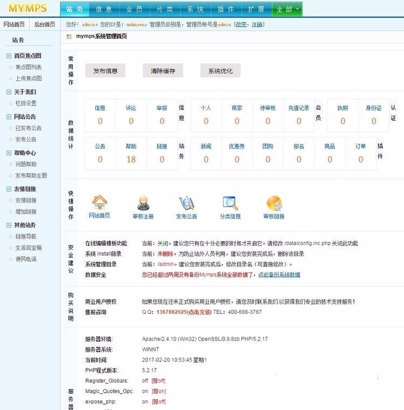The width and height of the screenshot is (404, 410).
Task: Click the 评论 statistics cell
Action: point(131,115)
